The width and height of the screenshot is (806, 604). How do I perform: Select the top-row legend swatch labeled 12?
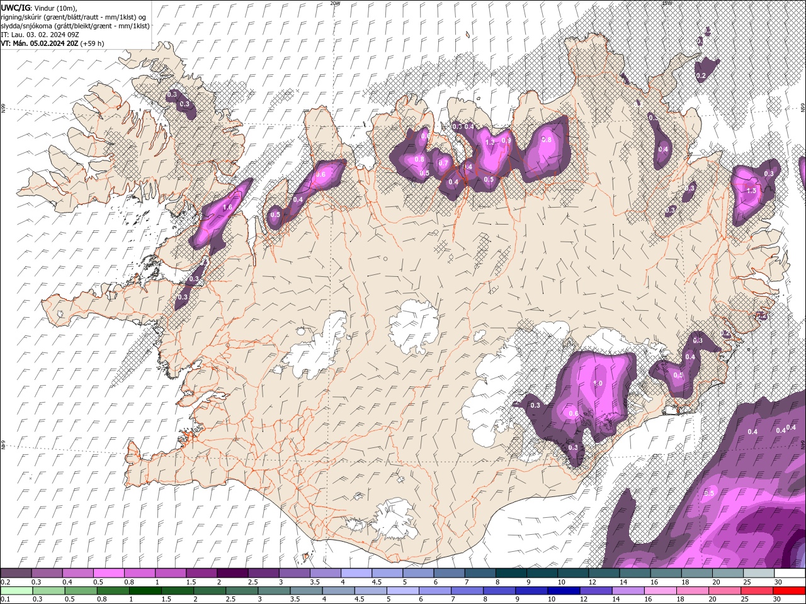604,573
